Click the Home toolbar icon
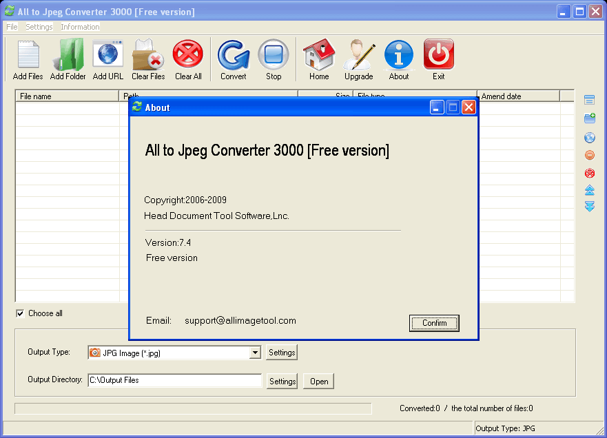Viewport: 607px width, 438px height. click(x=318, y=55)
